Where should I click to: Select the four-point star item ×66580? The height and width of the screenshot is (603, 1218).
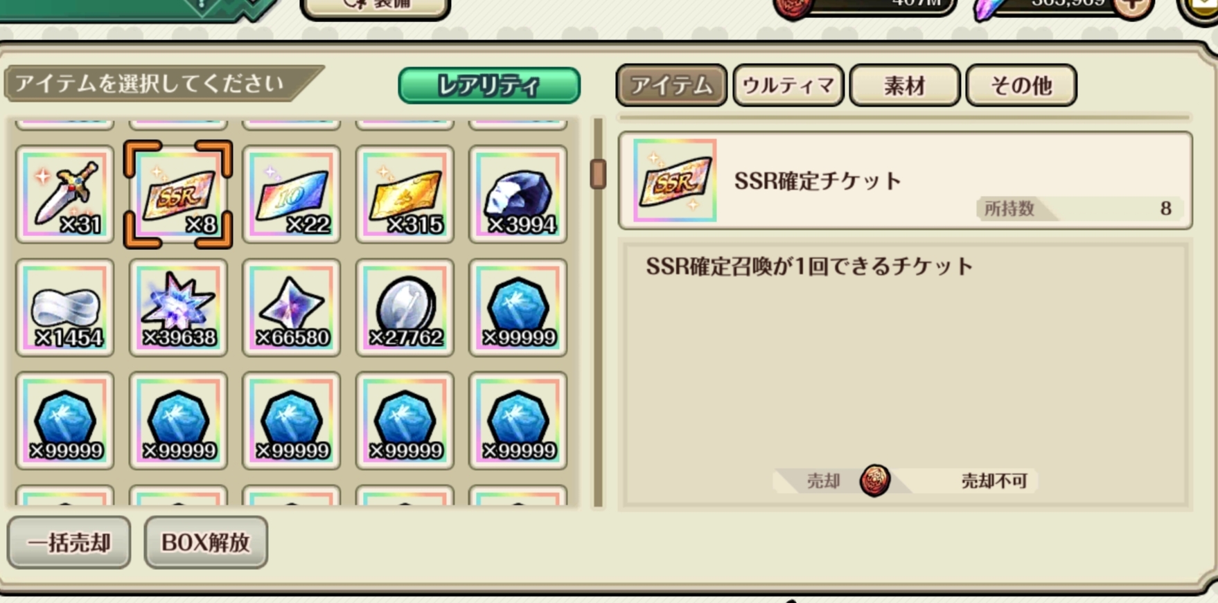[292, 308]
